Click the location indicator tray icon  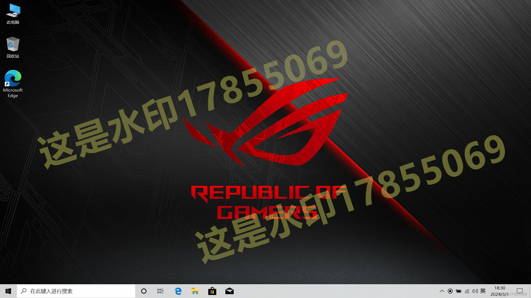[x=450, y=291]
